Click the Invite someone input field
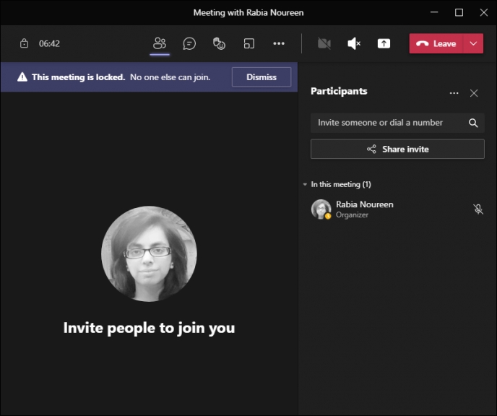This screenshot has height=416, width=497. (x=389, y=123)
